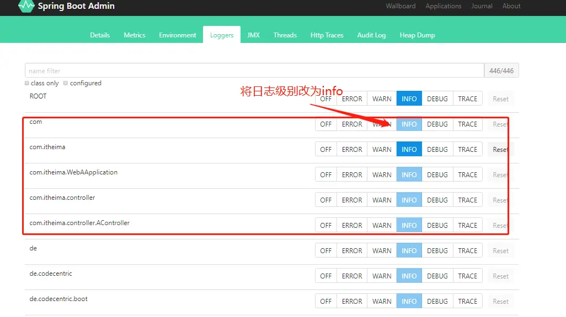Set ROOT logger to OFF
This screenshot has width=566, height=317.
click(325, 99)
